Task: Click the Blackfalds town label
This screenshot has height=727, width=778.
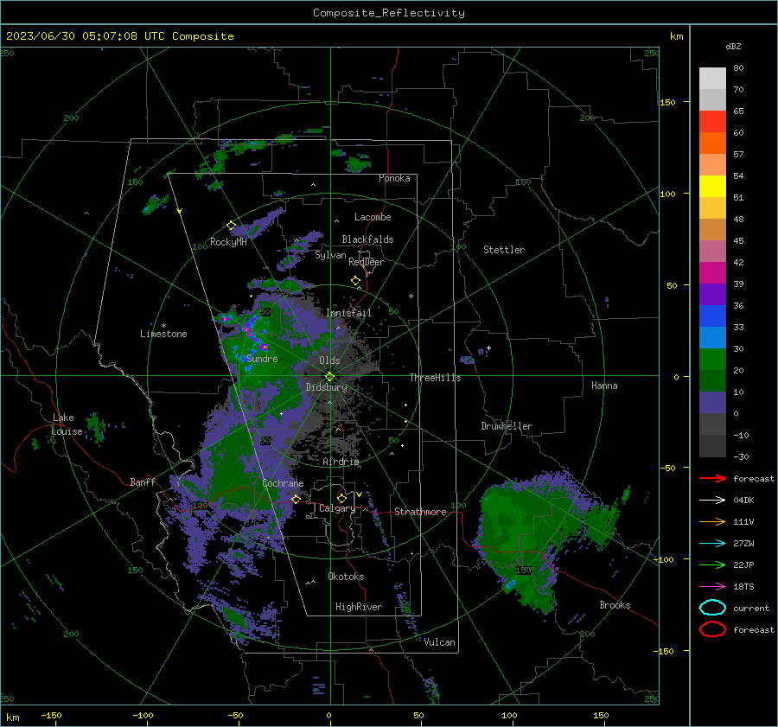Action: point(367,239)
